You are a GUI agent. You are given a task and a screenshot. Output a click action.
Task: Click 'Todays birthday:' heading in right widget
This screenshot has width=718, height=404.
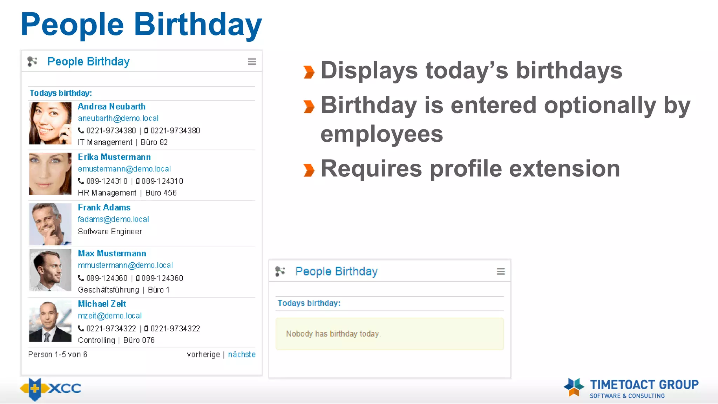coord(309,303)
